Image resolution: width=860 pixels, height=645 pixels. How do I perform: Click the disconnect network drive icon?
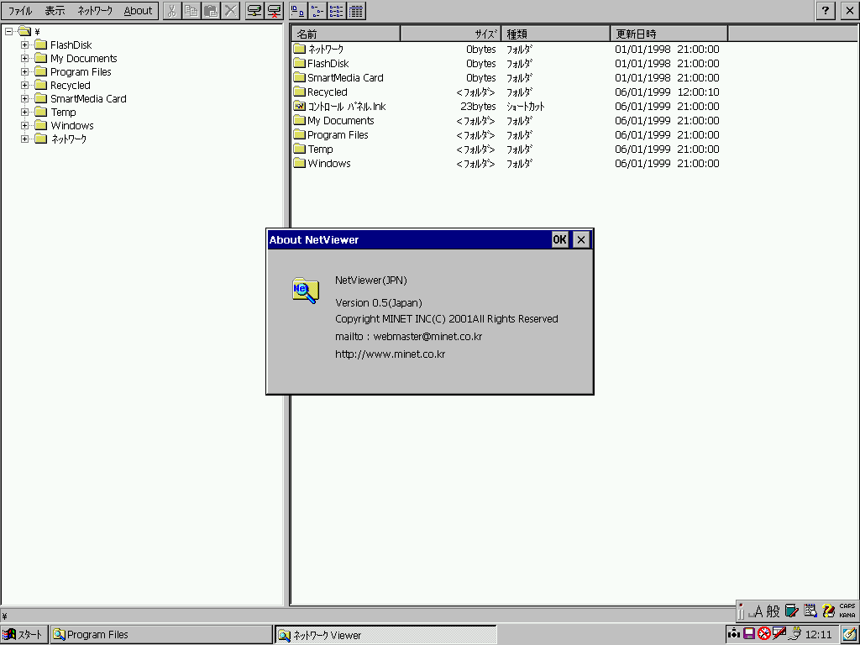click(x=274, y=11)
